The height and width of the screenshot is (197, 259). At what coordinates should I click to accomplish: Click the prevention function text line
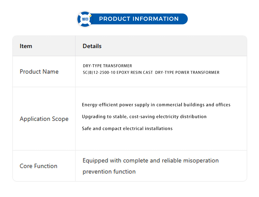click(109, 172)
